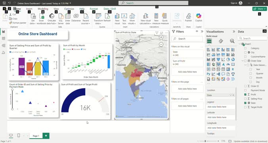Screen dimensions: 268x143
Task: Click the Enter data icon
Action: pos(68,16)
